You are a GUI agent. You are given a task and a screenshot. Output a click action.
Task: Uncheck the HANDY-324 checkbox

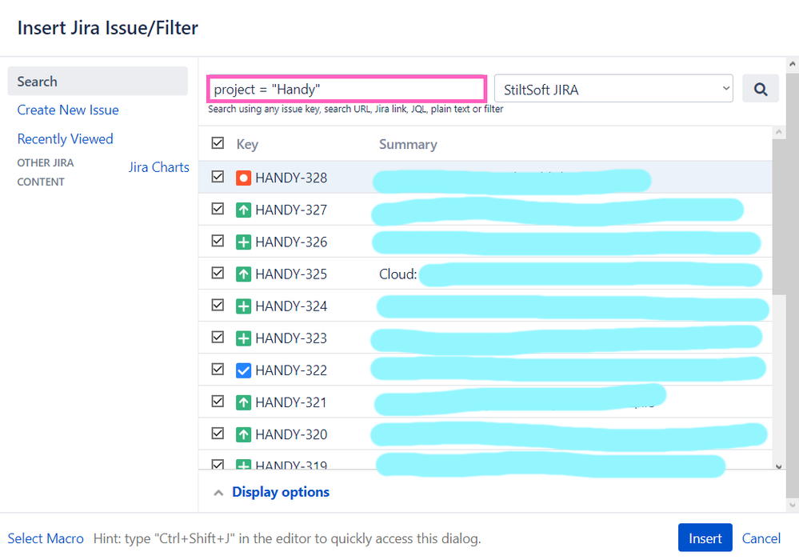point(218,306)
